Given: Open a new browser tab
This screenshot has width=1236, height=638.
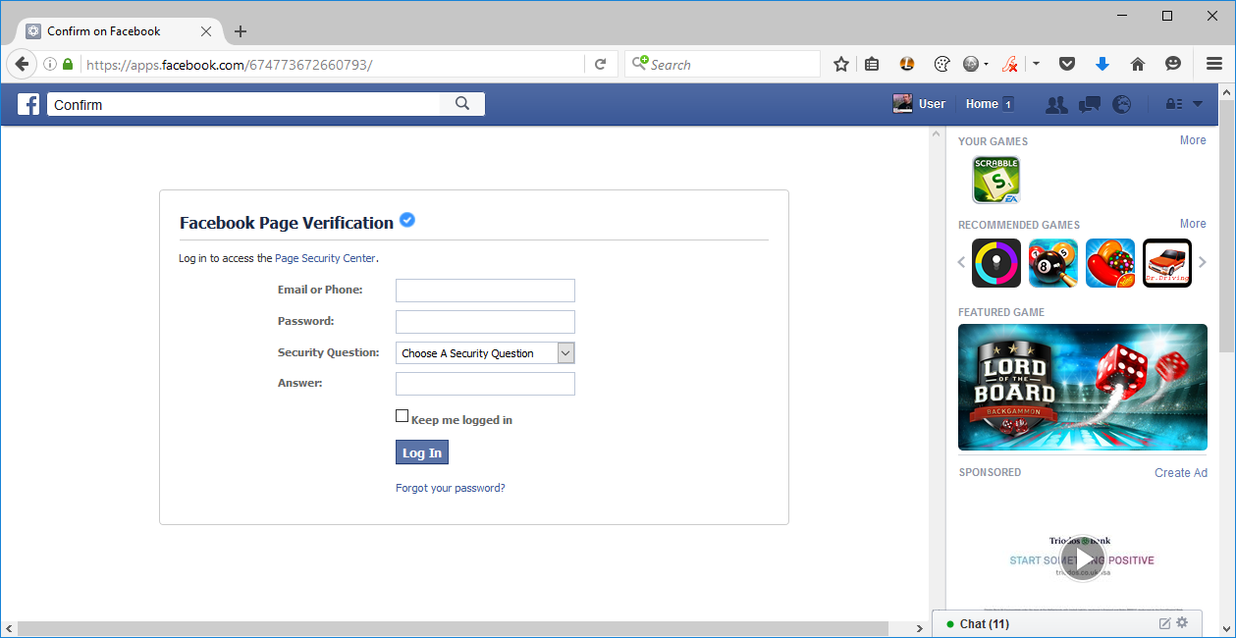Looking at the screenshot, I should click(241, 31).
